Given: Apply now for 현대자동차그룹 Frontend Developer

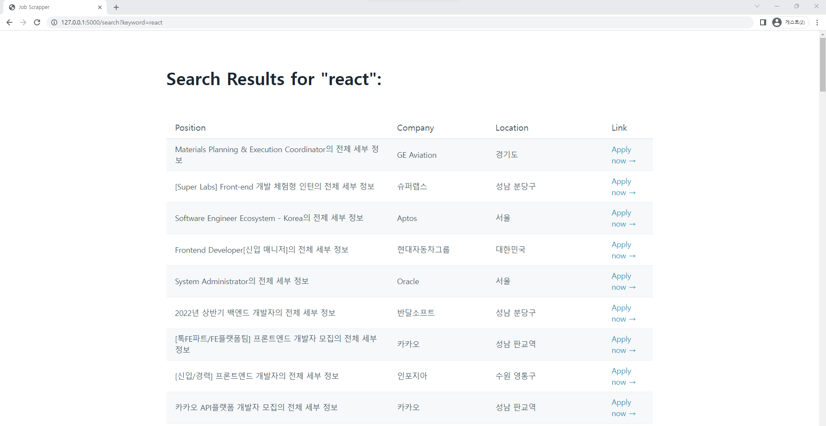Looking at the screenshot, I should pyautogui.click(x=623, y=250).
